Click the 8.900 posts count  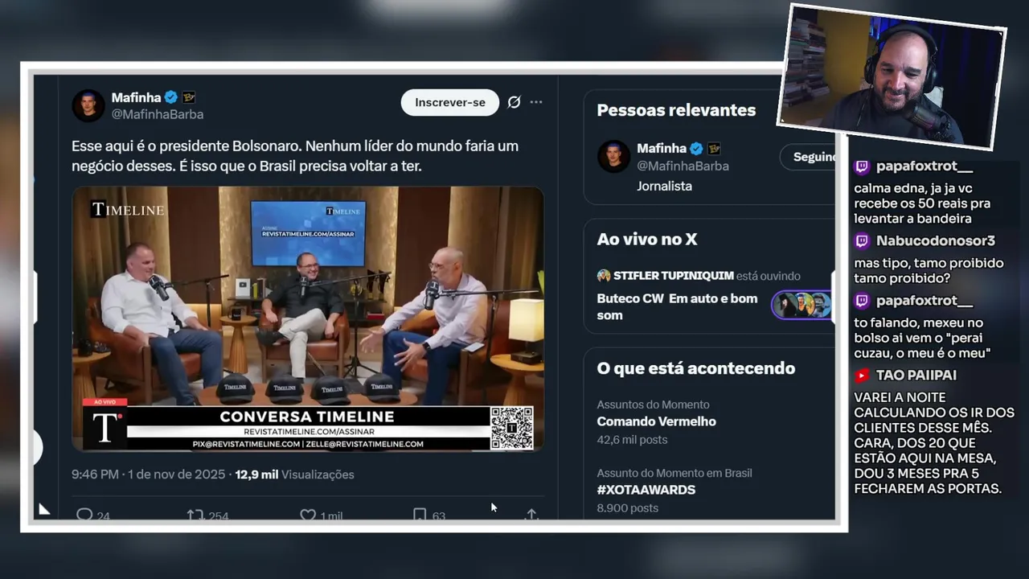627,508
